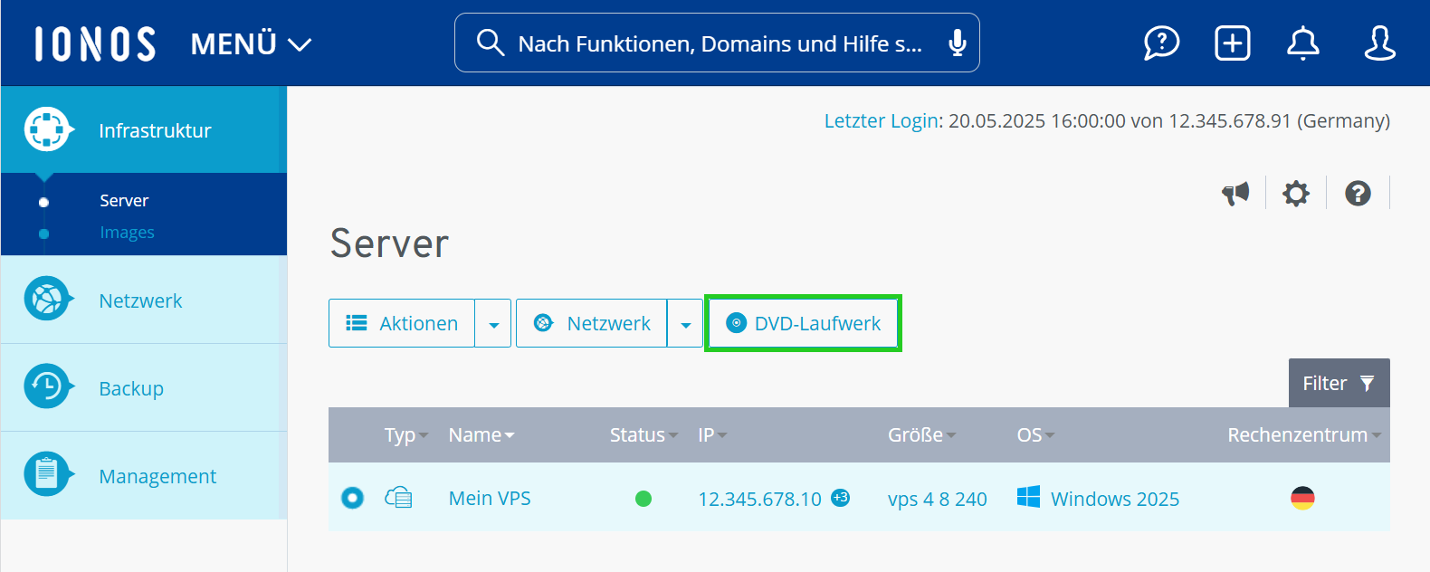
Task: Sort by Name column
Action: click(x=481, y=435)
